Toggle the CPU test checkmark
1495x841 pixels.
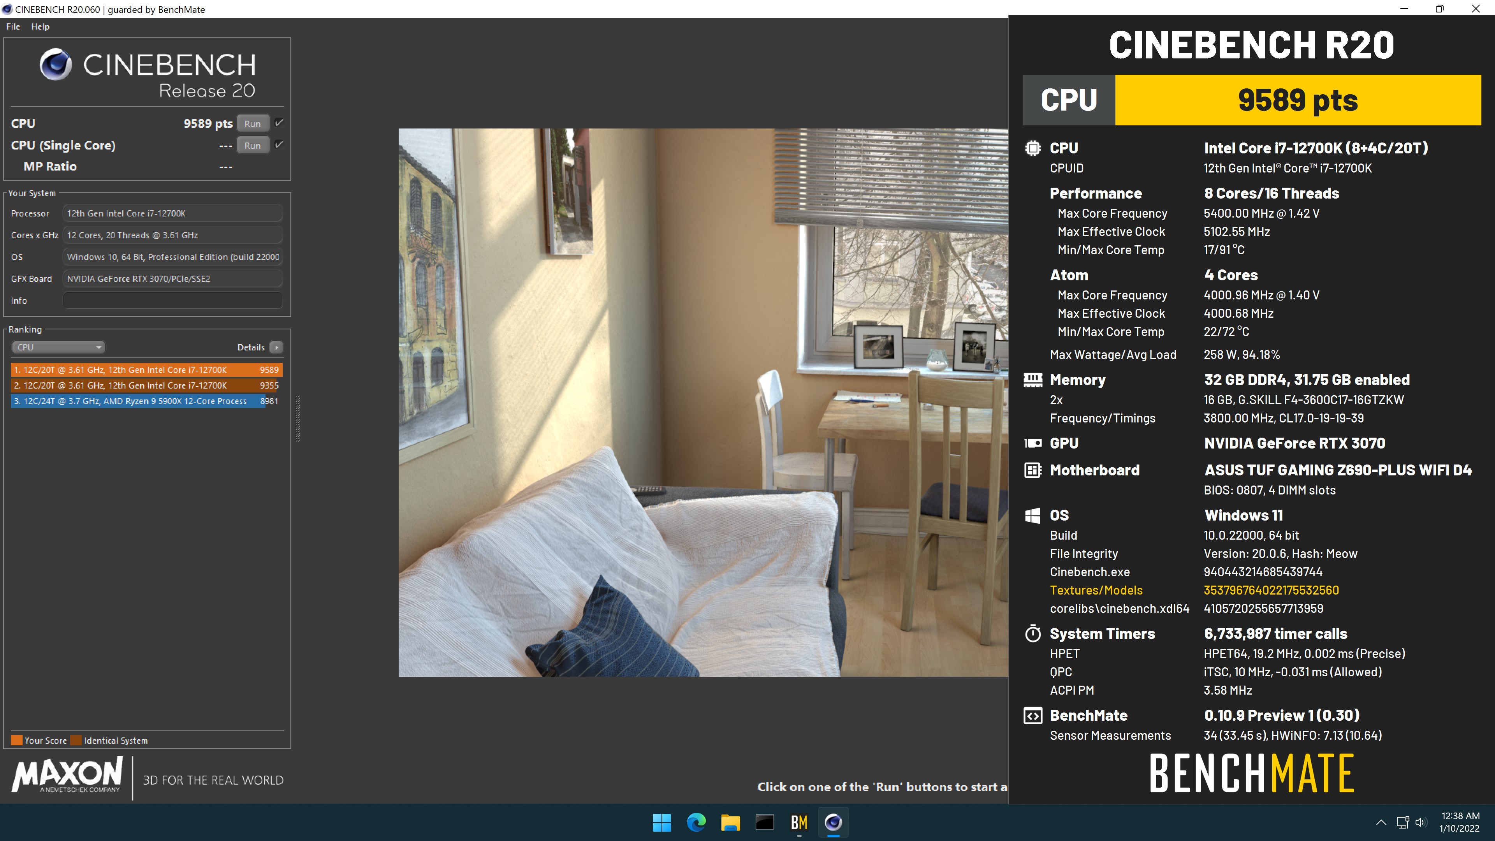pos(279,123)
